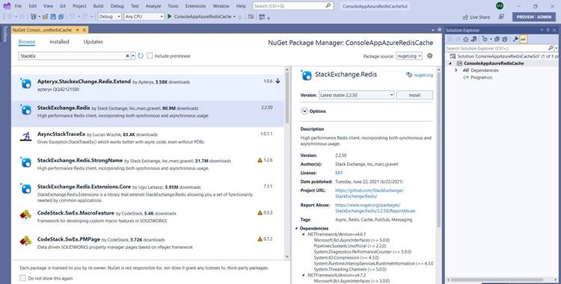
Task: Click the user account avatar icon
Action: point(500,6)
